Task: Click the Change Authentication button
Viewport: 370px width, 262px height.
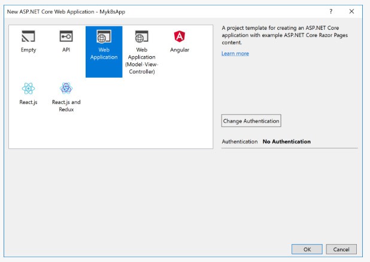Action: [x=251, y=121]
